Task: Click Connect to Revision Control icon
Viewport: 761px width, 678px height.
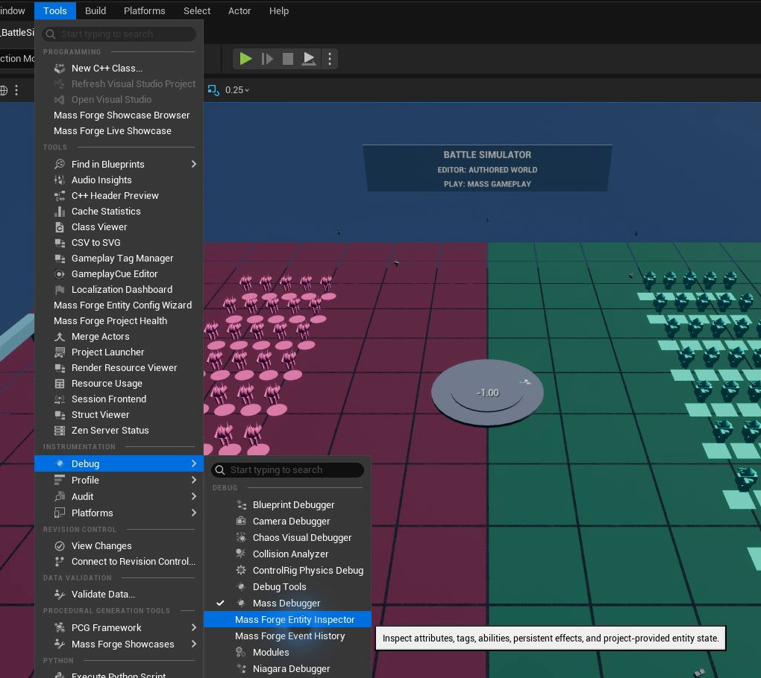Action: pyautogui.click(x=59, y=562)
